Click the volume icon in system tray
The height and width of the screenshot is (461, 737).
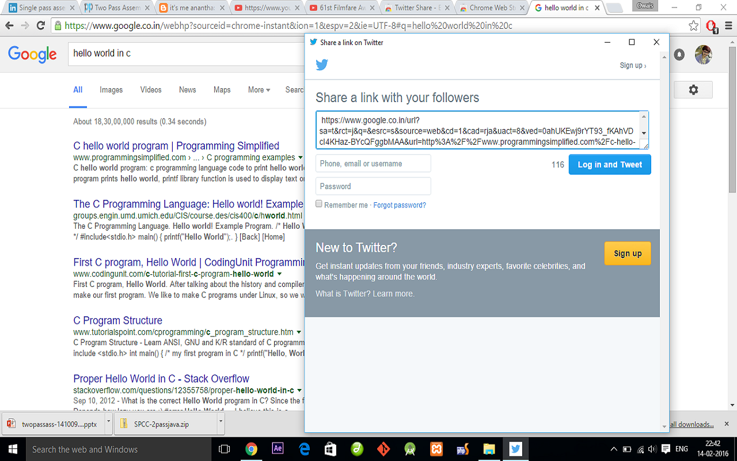[652, 449]
